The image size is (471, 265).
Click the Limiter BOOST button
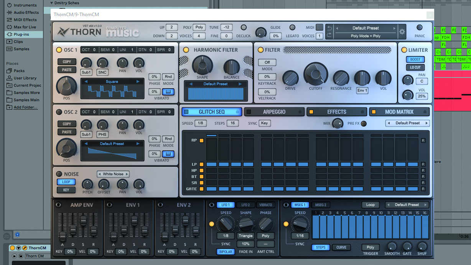point(415,59)
